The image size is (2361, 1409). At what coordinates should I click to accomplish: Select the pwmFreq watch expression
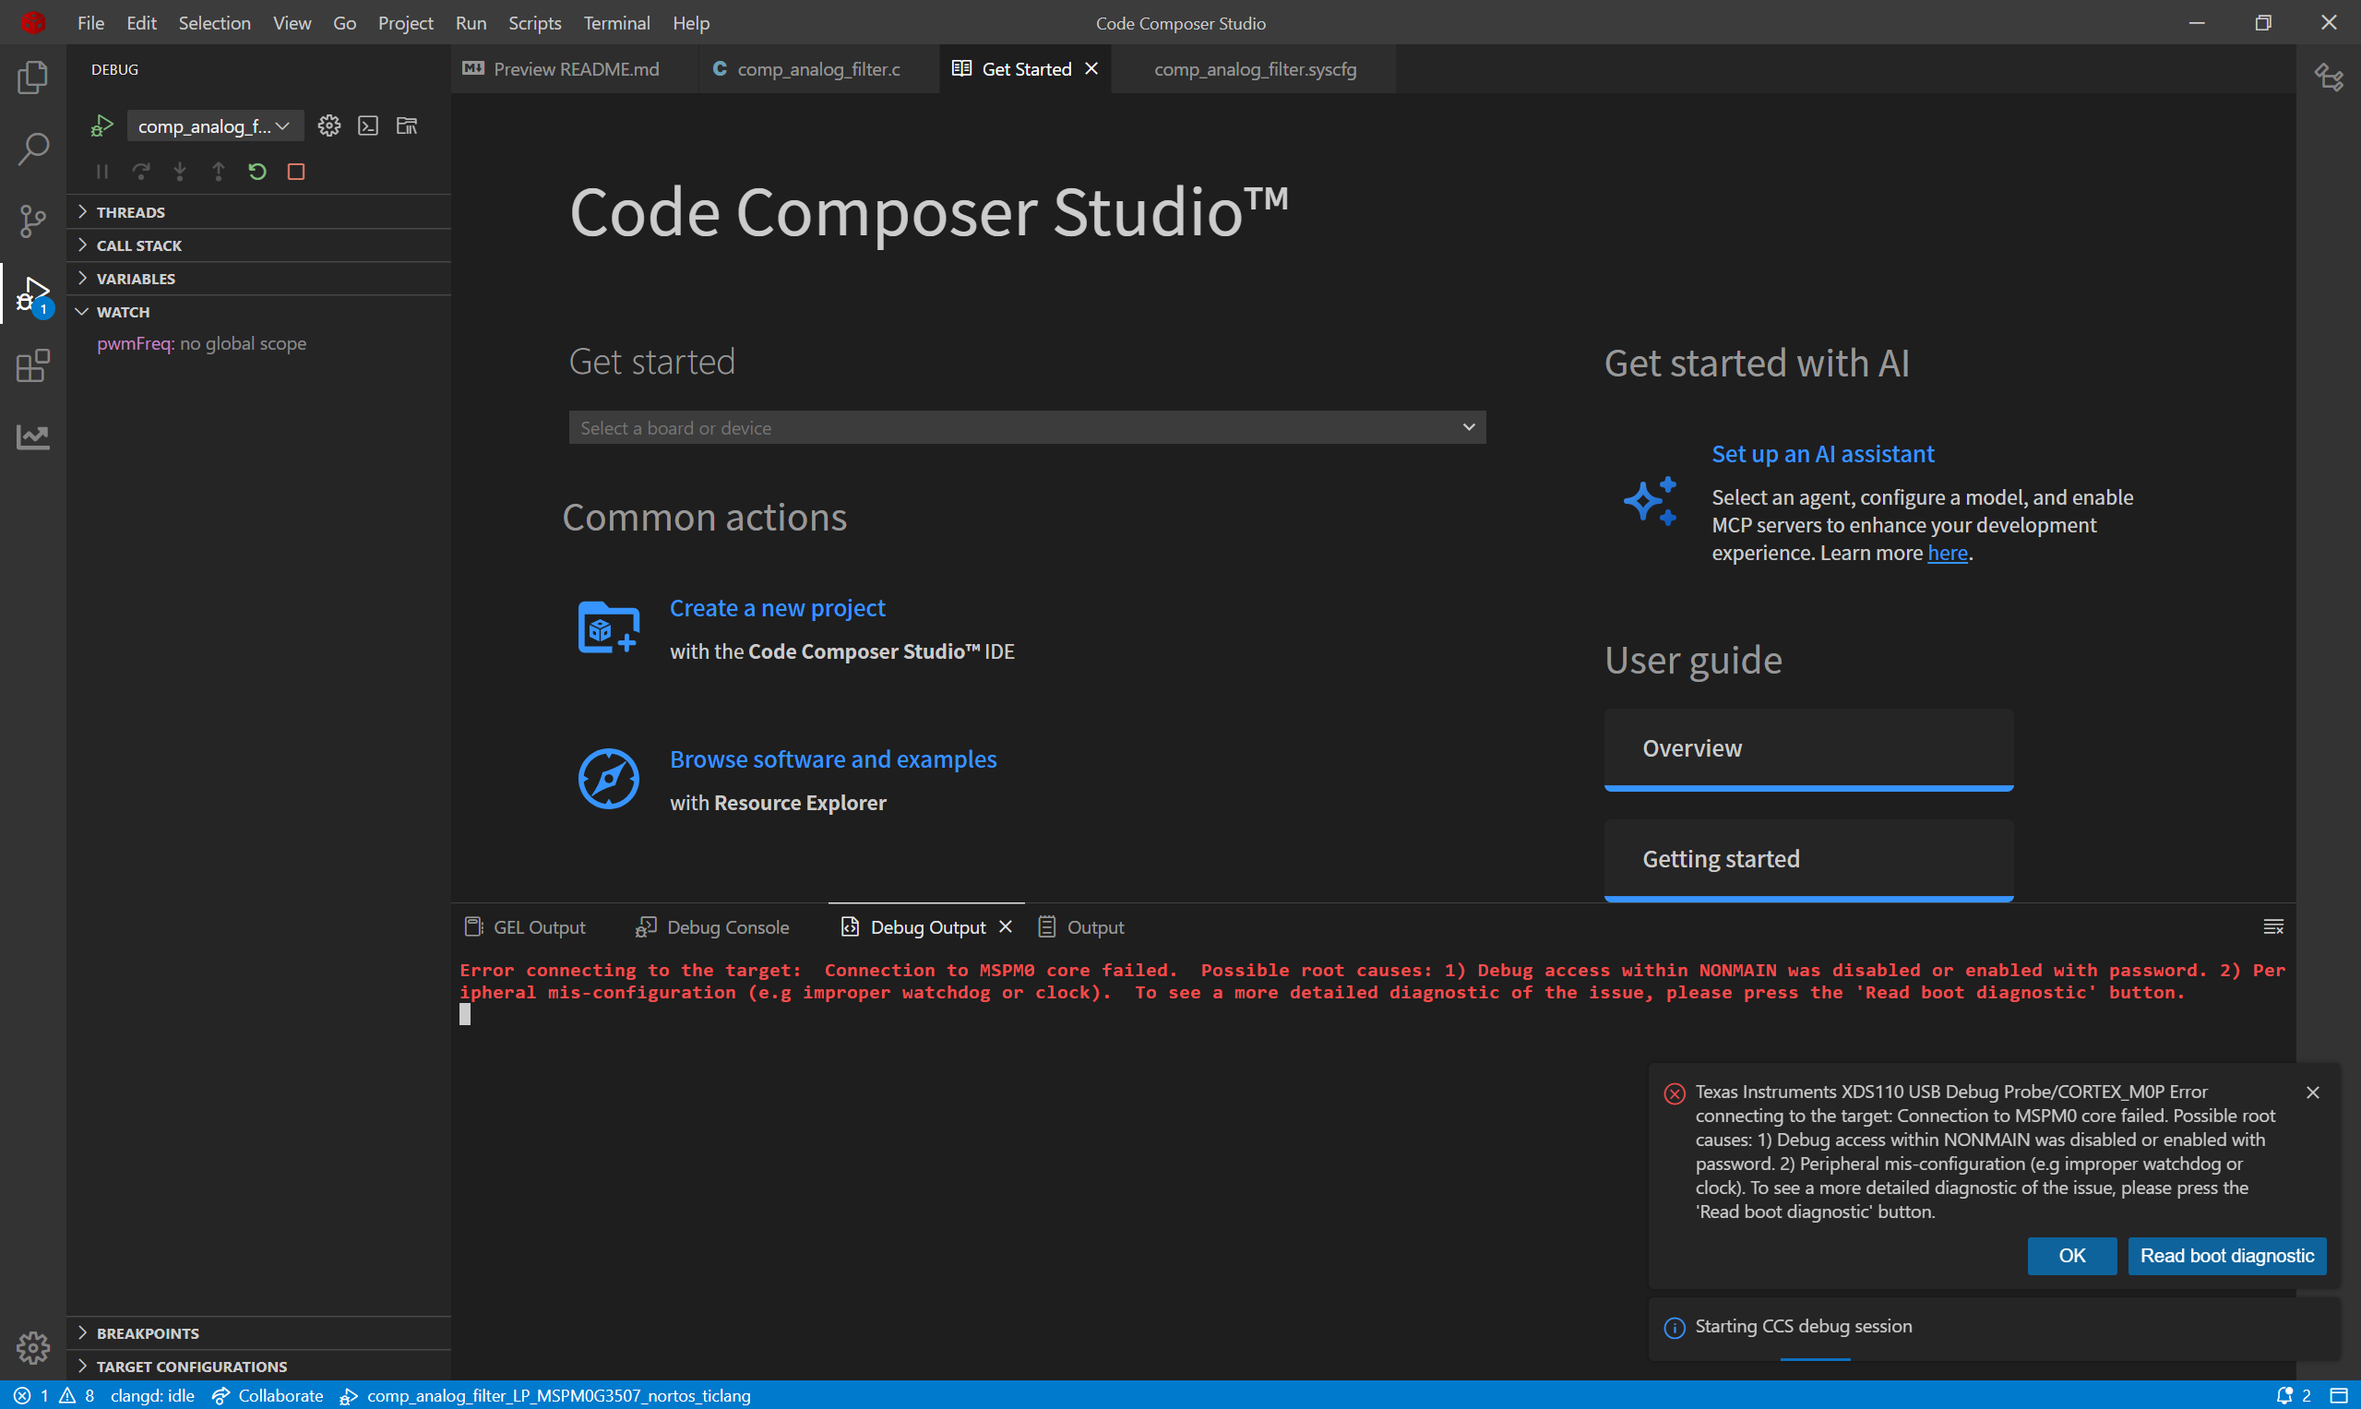(259, 343)
